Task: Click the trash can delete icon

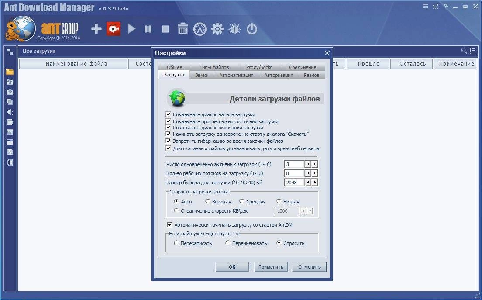Action: pyautogui.click(x=182, y=29)
